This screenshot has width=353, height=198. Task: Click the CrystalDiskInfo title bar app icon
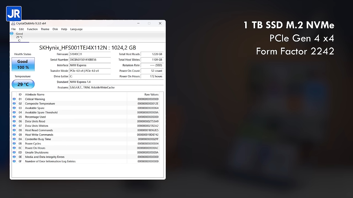pos(13,23)
